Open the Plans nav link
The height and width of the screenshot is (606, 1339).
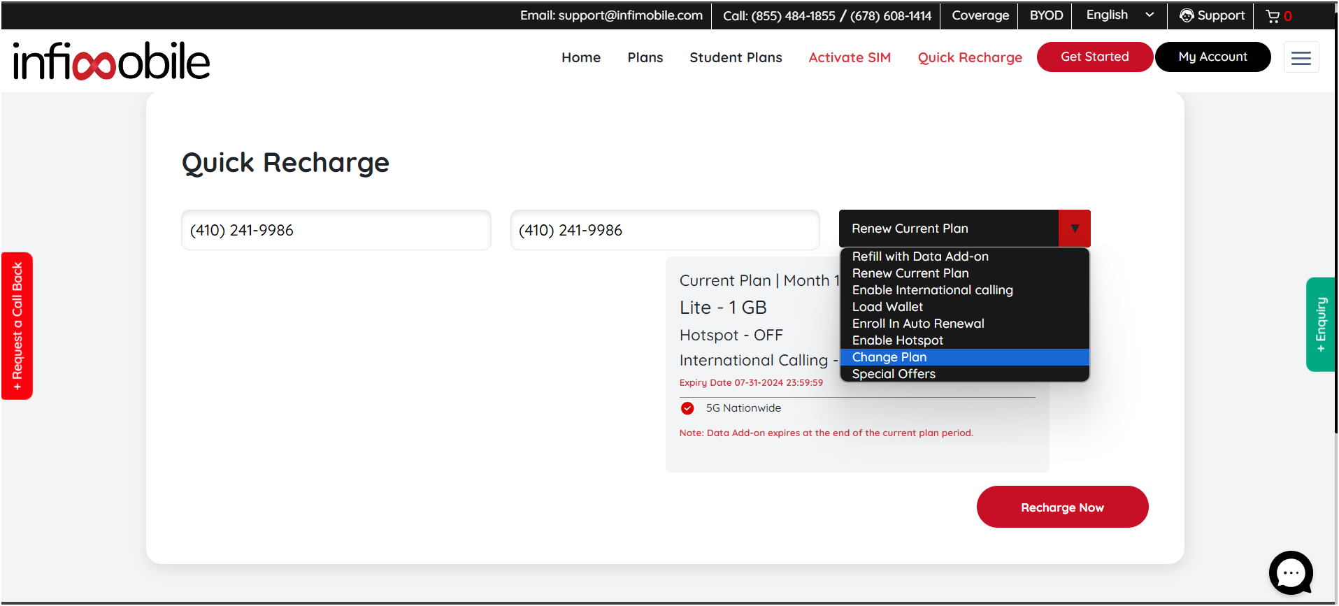point(645,57)
